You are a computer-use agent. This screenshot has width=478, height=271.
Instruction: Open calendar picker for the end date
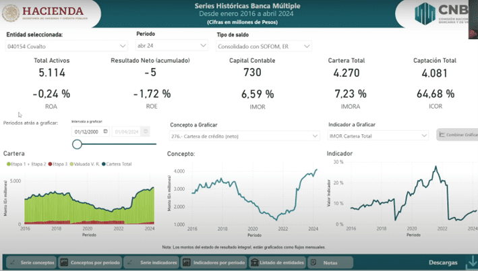click(x=145, y=132)
